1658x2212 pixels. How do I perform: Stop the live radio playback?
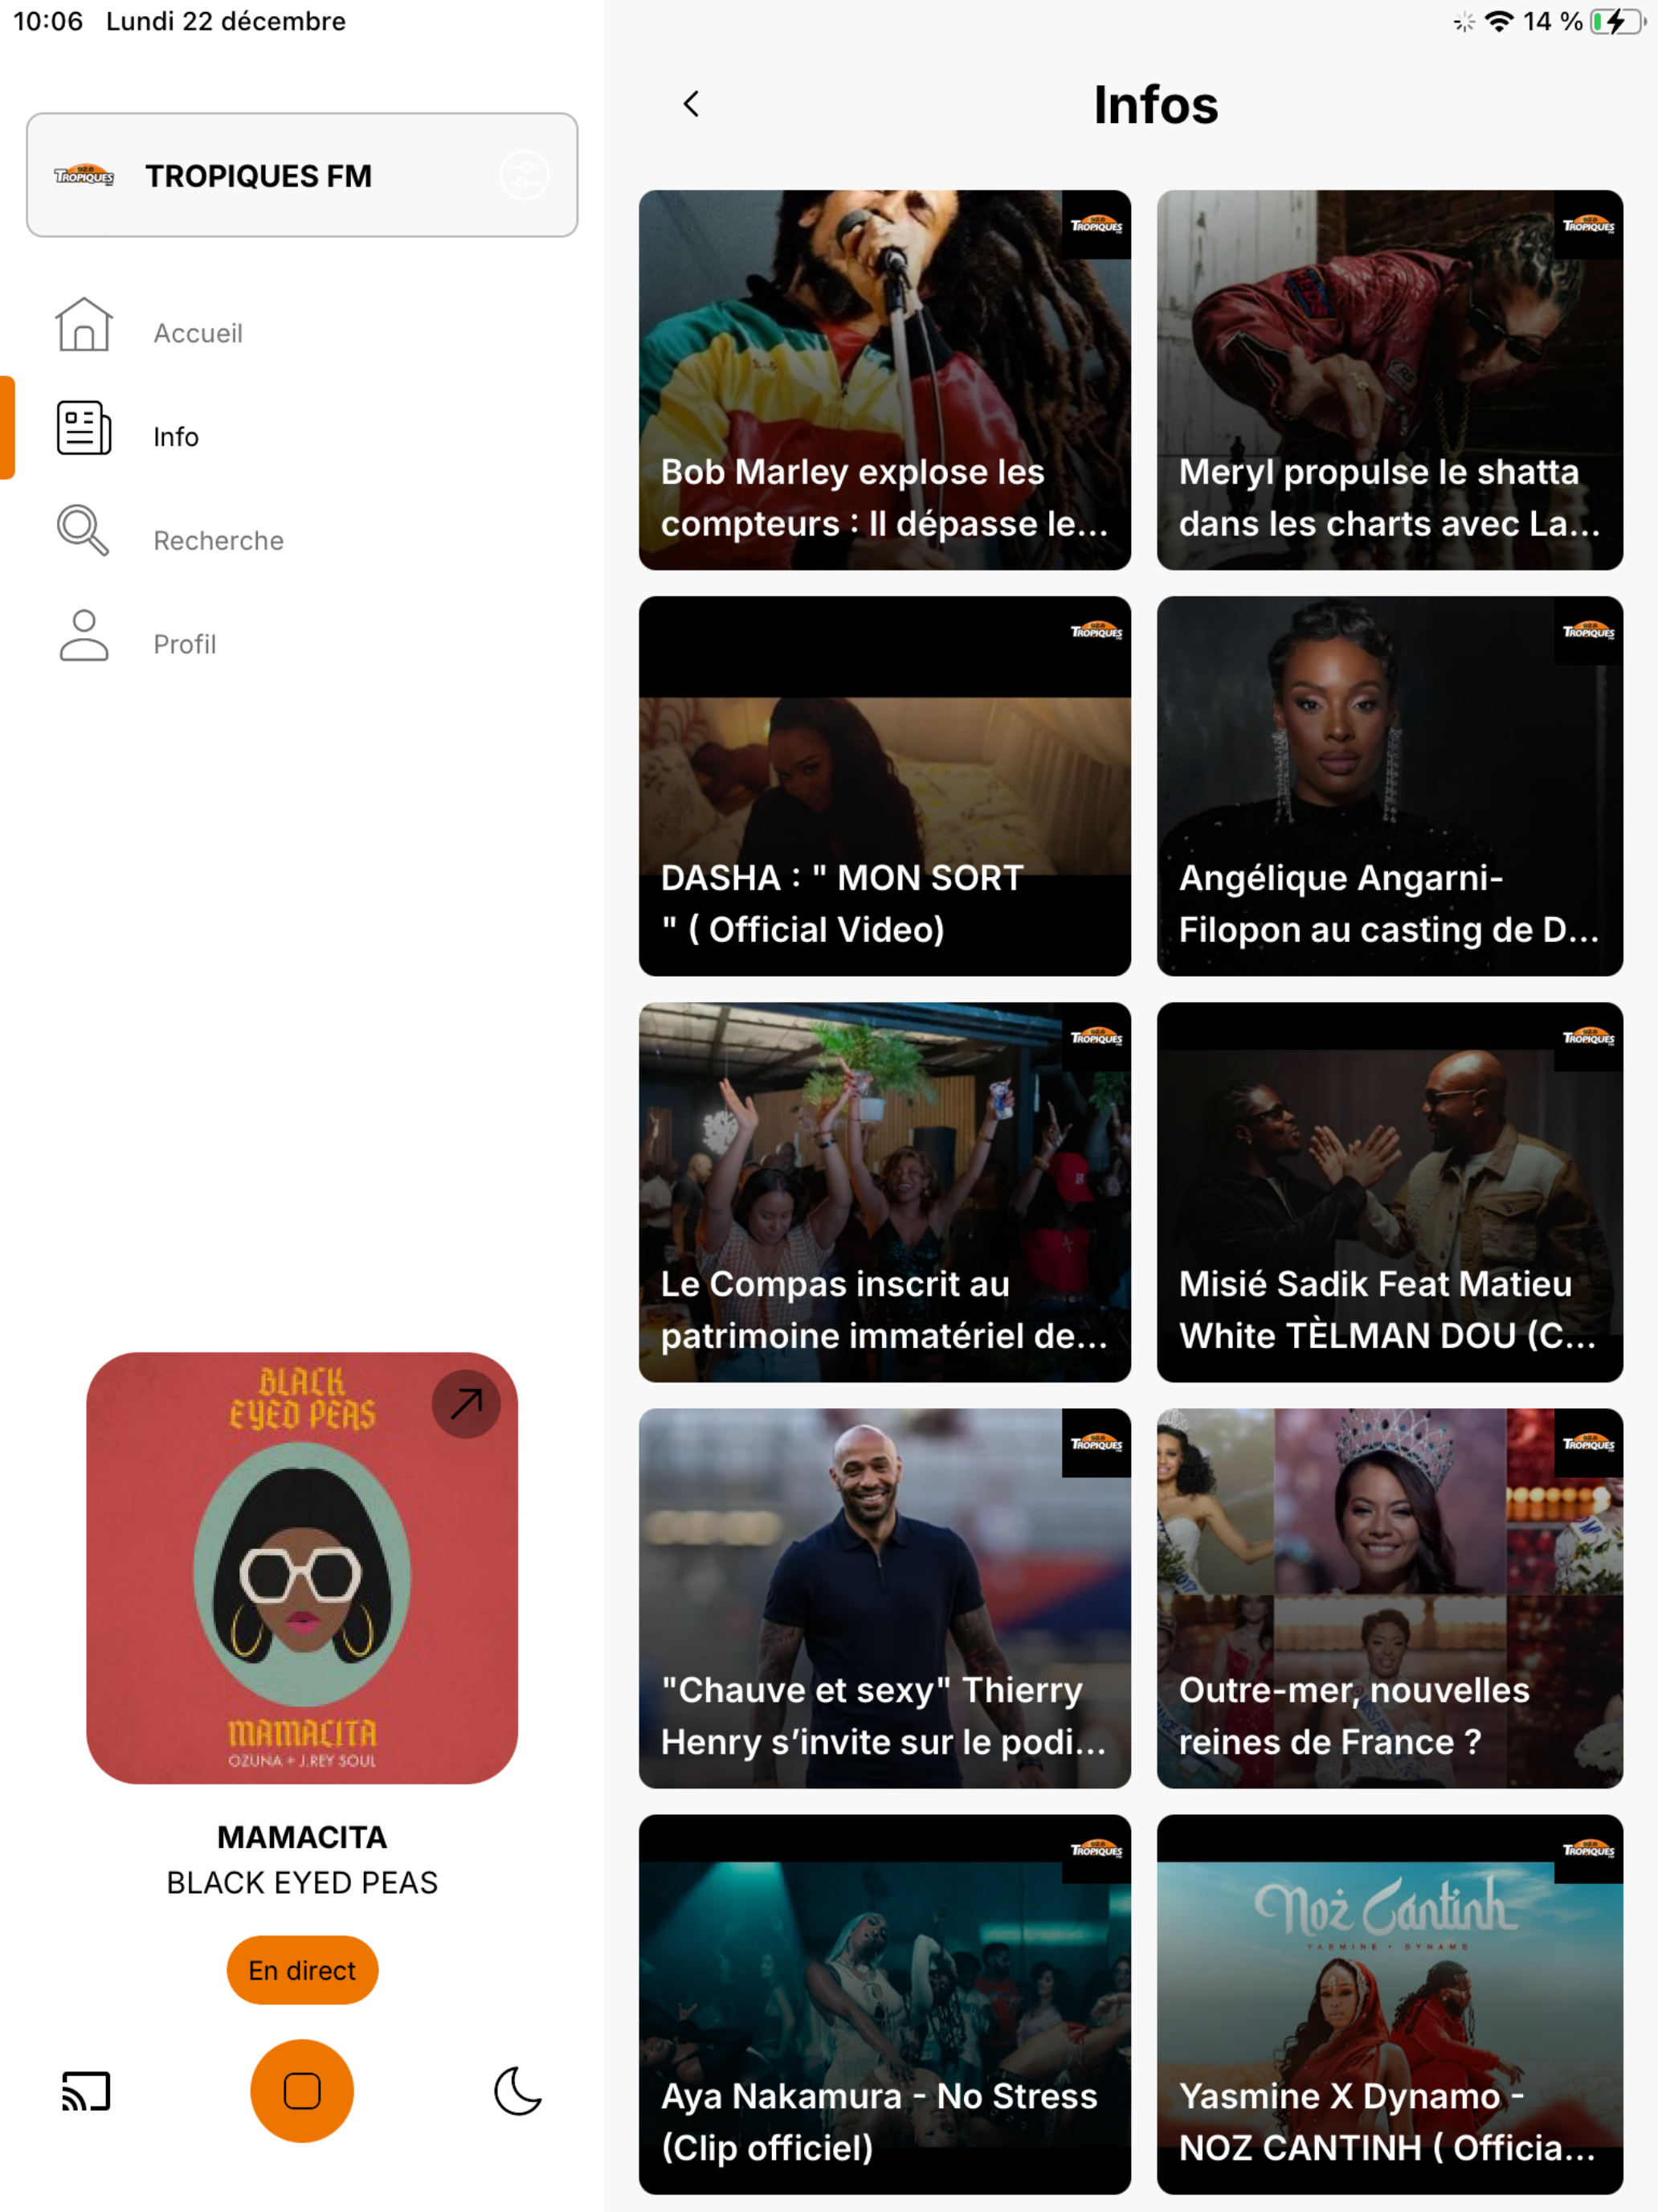pos(302,2091)
